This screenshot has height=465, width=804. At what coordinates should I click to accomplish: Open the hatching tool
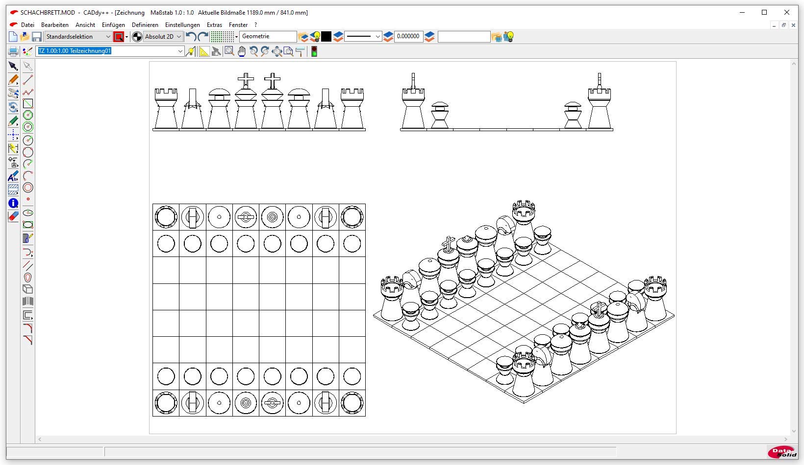click(13, 189)
